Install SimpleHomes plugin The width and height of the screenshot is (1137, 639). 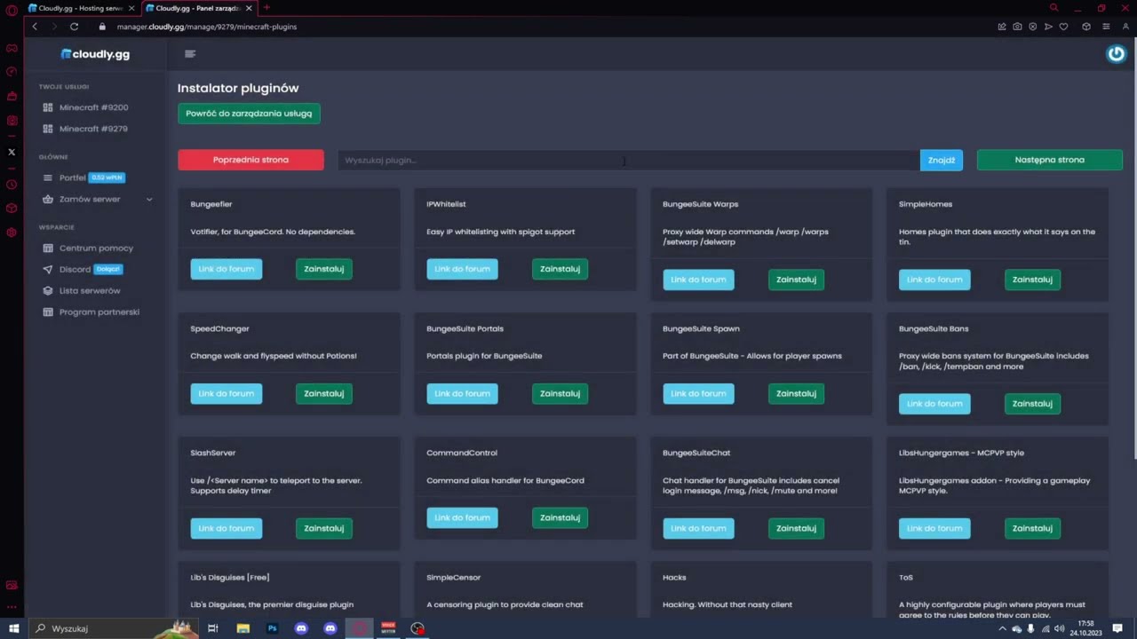(1032, 280)
